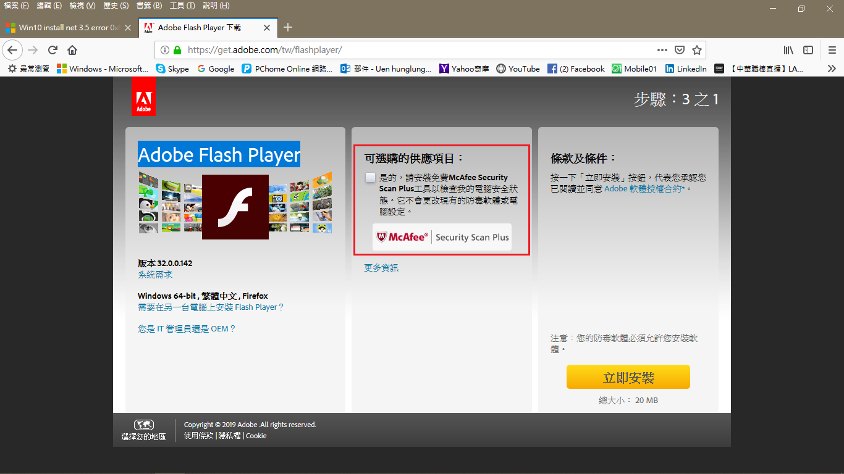Open the Mobile01 bookmark
This screenshot has height=474, width=844.
click(x=634, y=69)
